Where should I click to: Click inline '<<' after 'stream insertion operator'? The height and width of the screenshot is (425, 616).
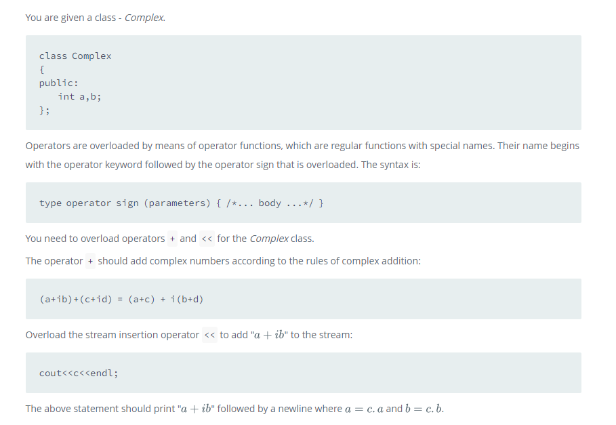click(209, 335)
